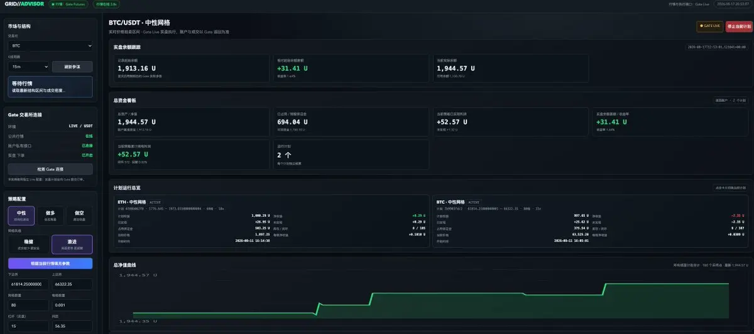Click the Gate Futures market status badge
Image resolution: width=754 pixels, height=334 pixels.
coord(69,4)
